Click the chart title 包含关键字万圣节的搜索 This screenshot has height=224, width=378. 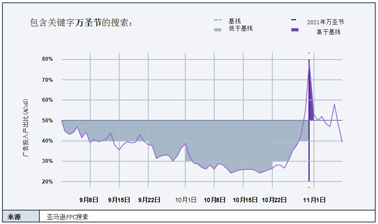click(81, 23)
